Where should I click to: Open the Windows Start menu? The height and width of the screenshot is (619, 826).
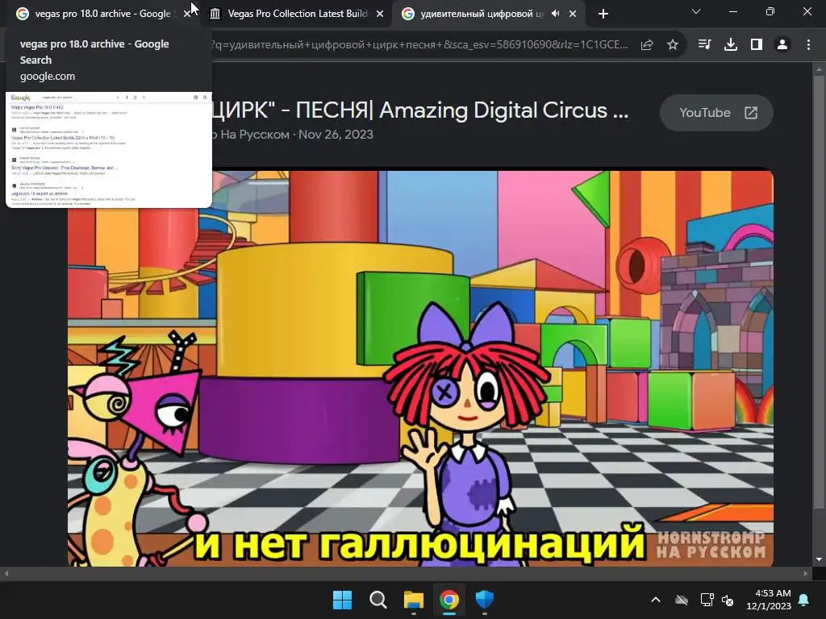342,600
